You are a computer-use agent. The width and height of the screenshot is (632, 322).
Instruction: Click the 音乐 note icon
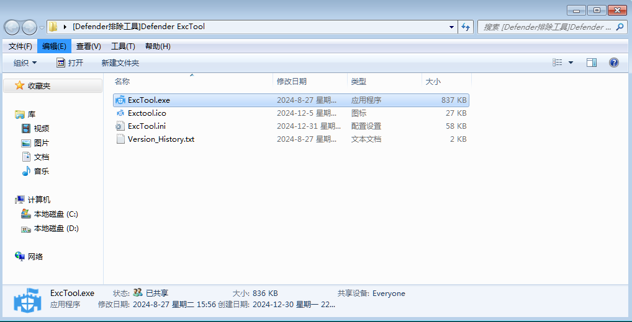pyautogui.click(x=26, y=171)
